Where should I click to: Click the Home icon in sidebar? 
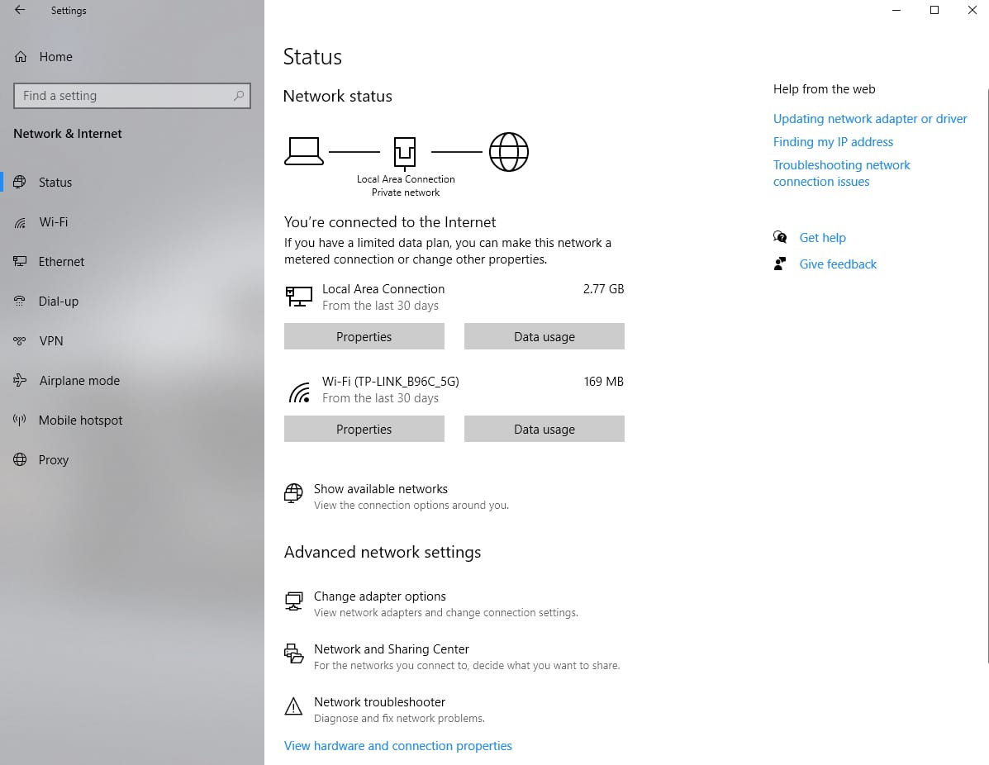pyautogui.click(x=21, y=57)
